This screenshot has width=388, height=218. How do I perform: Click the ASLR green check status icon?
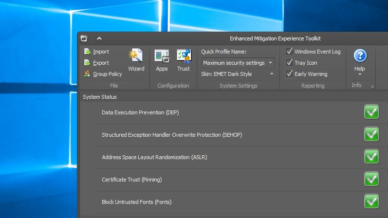[371, 157]
